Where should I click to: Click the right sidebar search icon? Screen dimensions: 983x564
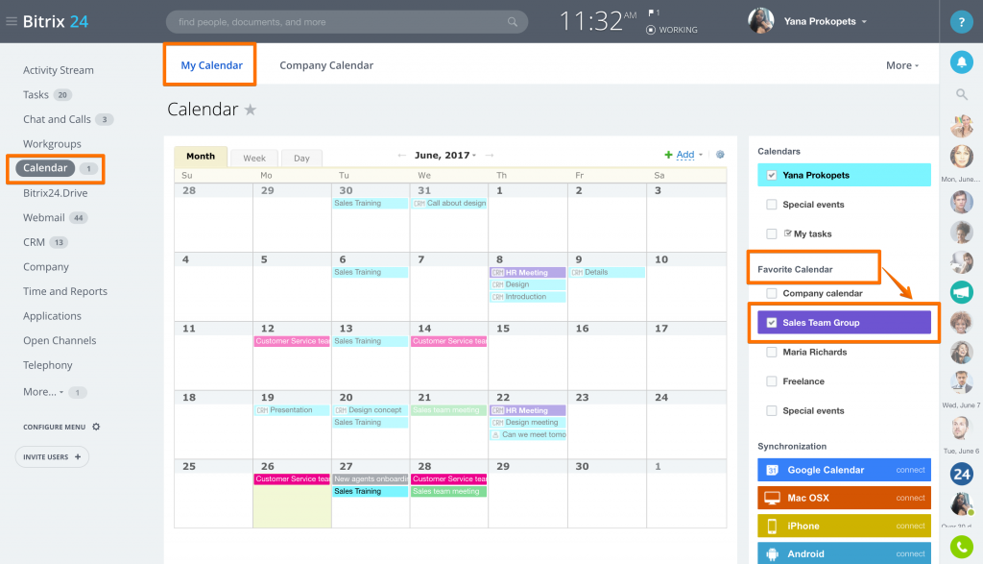point(961,95)
